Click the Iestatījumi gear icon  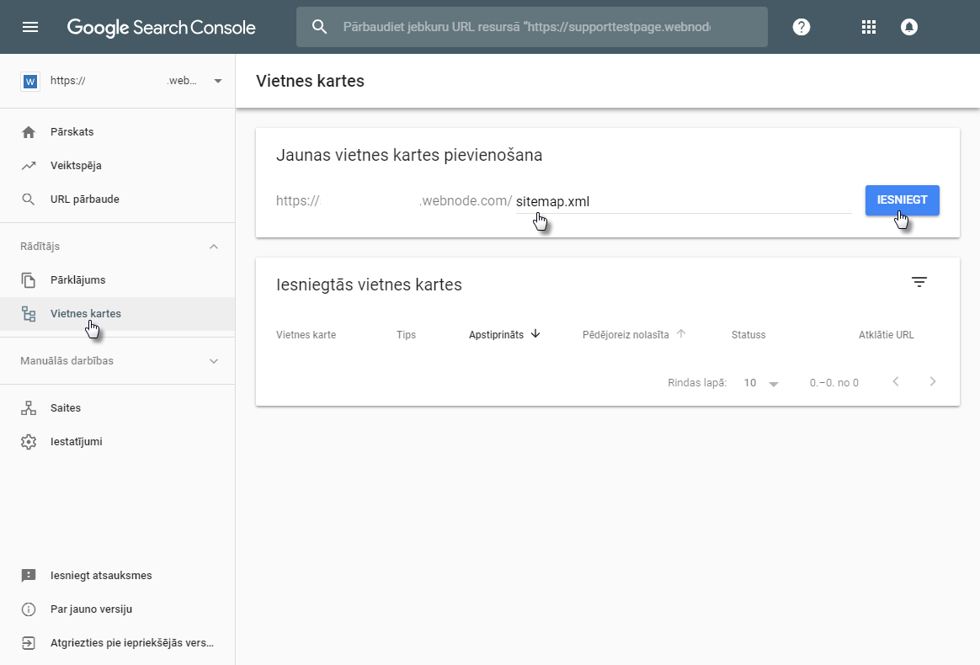click(x=29, y=442)
